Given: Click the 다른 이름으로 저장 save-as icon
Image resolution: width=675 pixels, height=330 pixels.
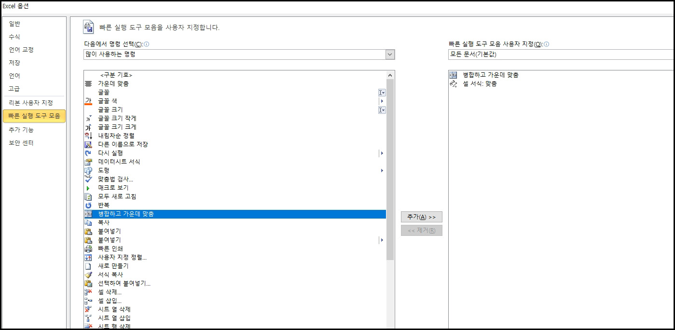Looking at the screenshot, I should coord(88,144).
